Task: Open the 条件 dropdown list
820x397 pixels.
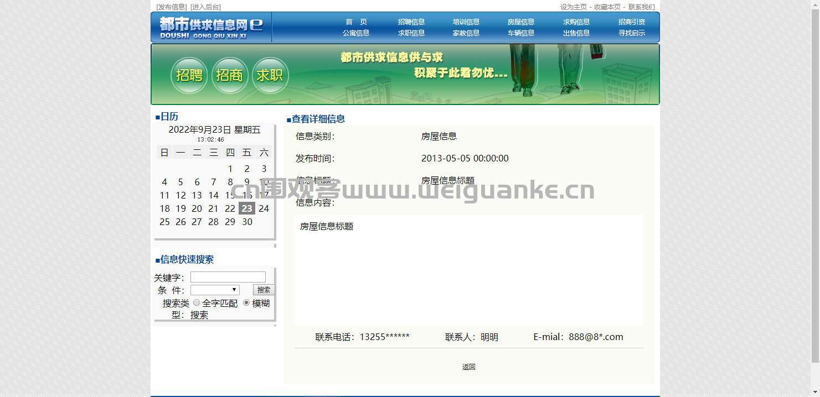Action: (215, 290)
